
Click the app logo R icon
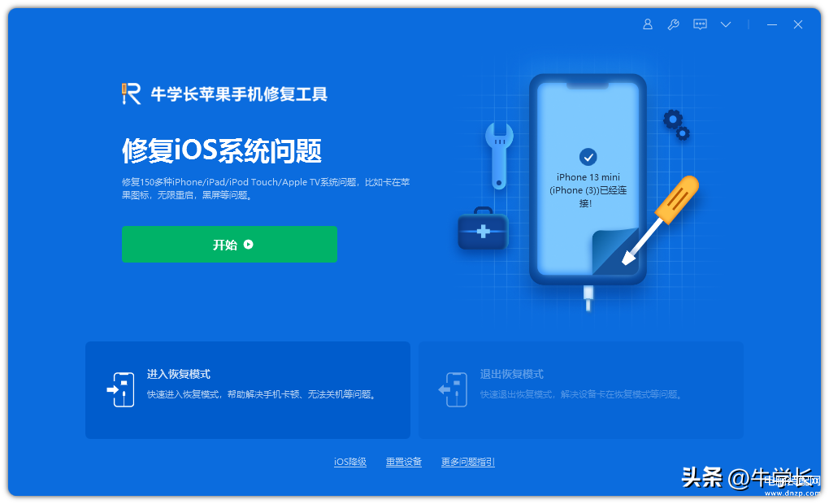click(131, 93)
